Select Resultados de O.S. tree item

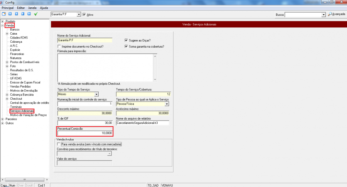click(x=22, y=70)
